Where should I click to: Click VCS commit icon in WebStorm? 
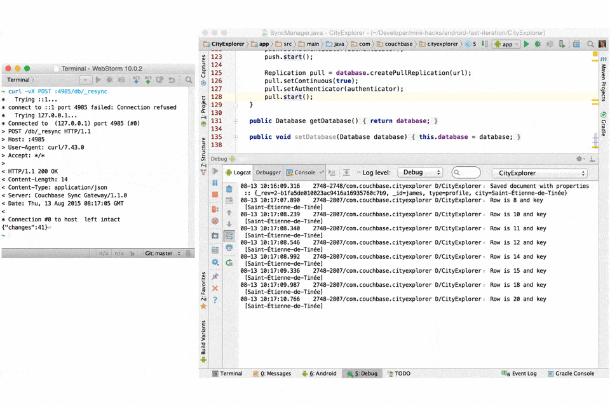(x=148, y=80)
